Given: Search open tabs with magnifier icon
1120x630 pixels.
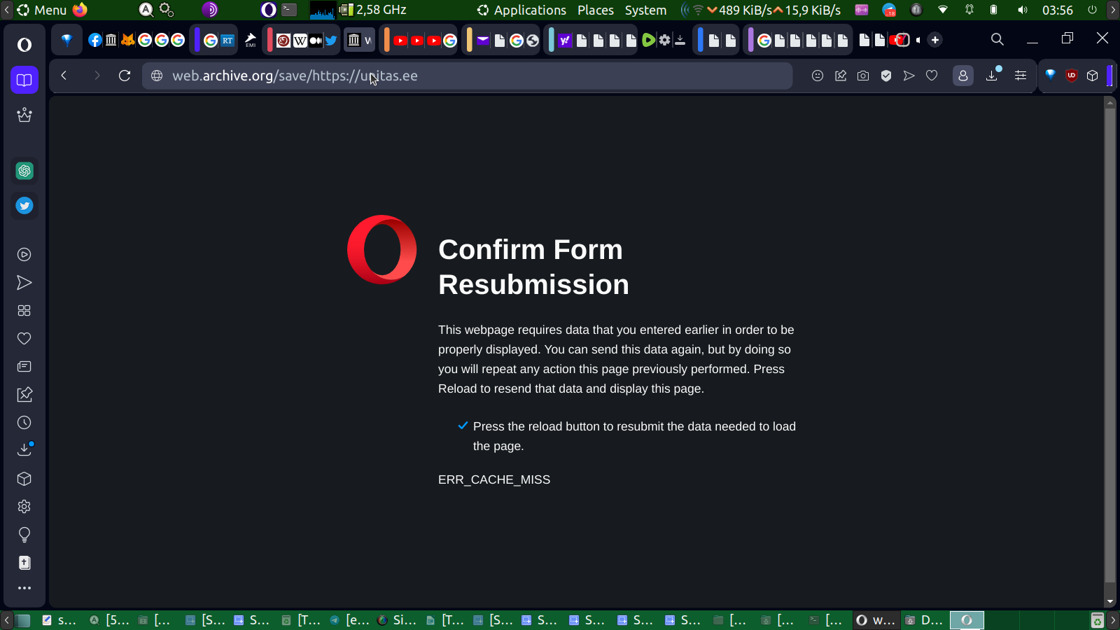Looking at the screenshot, I should tap(997, 40).
